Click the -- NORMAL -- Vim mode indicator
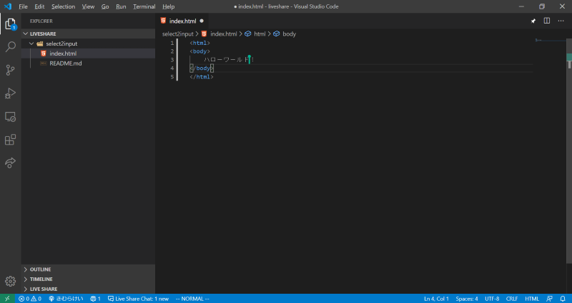The width and height of the screenshot is (572, 303). coord(192,299)
